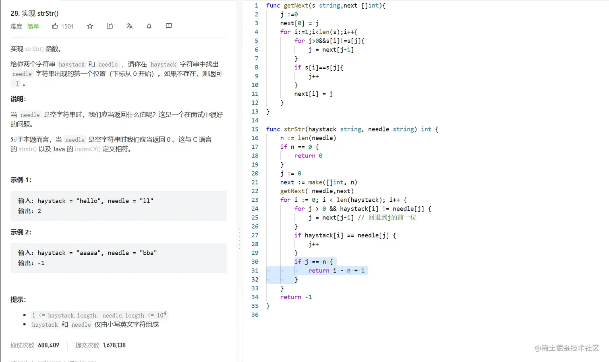Click the share icon in the problem toolbar
The width and height of the screenshot is (609, 362).
[110, 26]
